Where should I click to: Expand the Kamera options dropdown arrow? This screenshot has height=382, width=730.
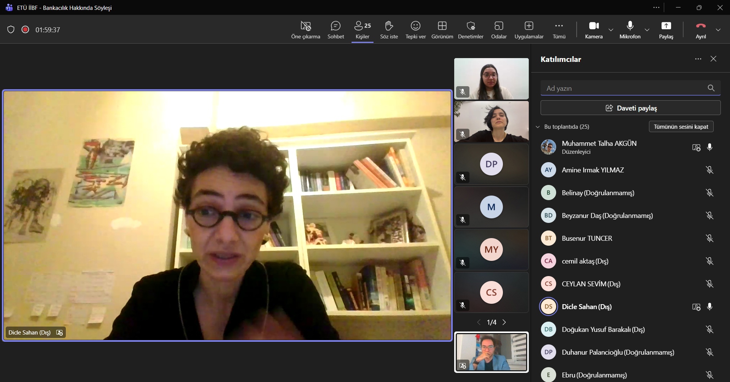pyautogui.click(x=611, y=30)
